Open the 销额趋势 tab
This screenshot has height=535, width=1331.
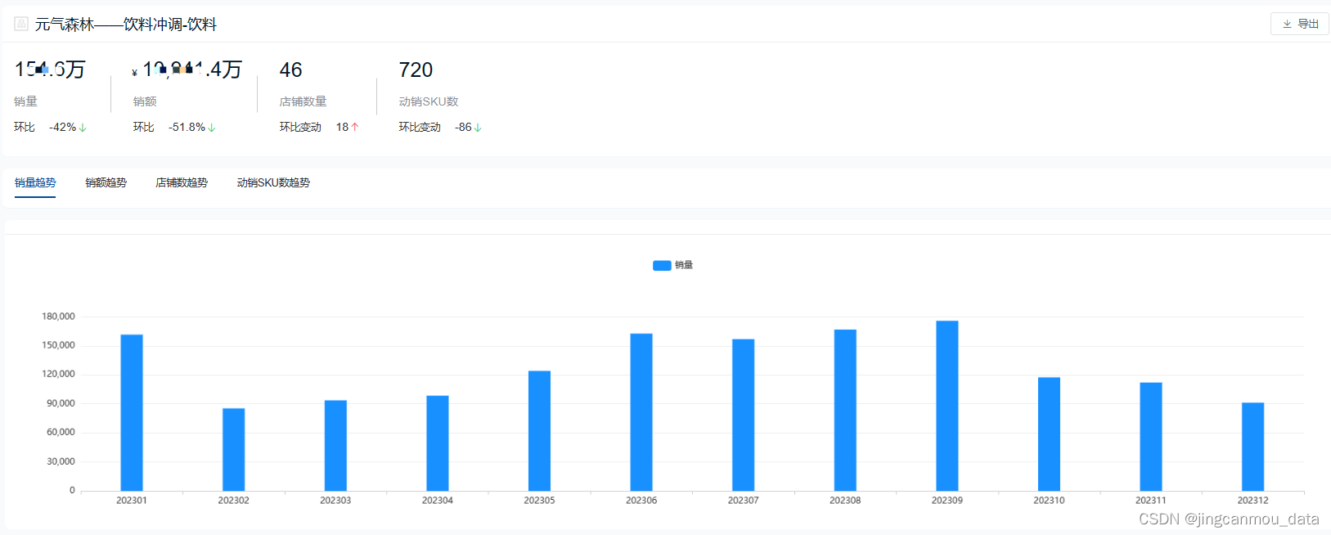click(106, 182)
